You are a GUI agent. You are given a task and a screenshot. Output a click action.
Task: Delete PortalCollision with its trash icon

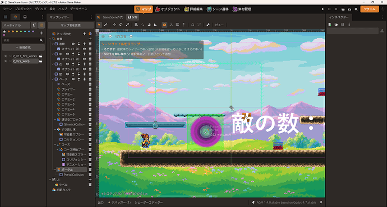[90, 175]
